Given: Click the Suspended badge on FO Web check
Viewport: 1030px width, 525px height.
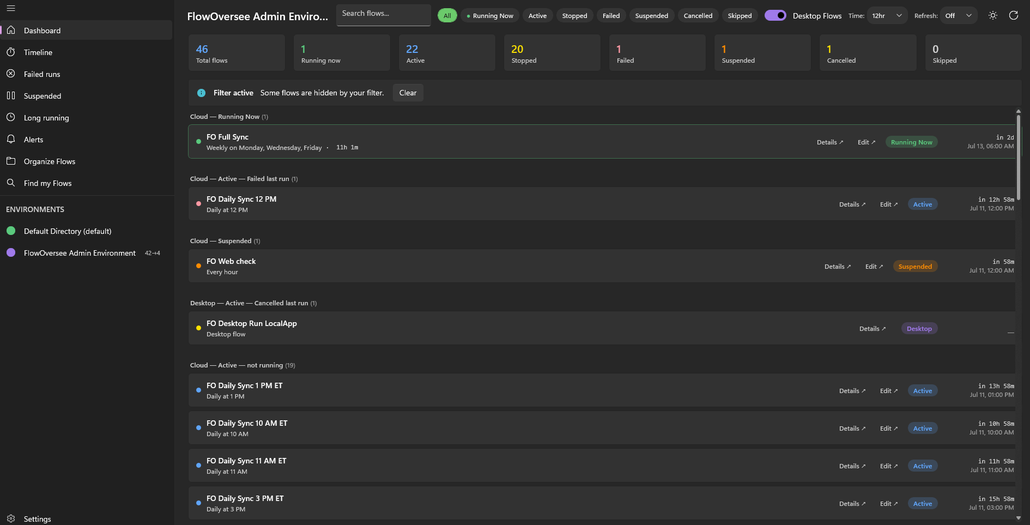Looking at the screenshot, I should click(915, 266).
